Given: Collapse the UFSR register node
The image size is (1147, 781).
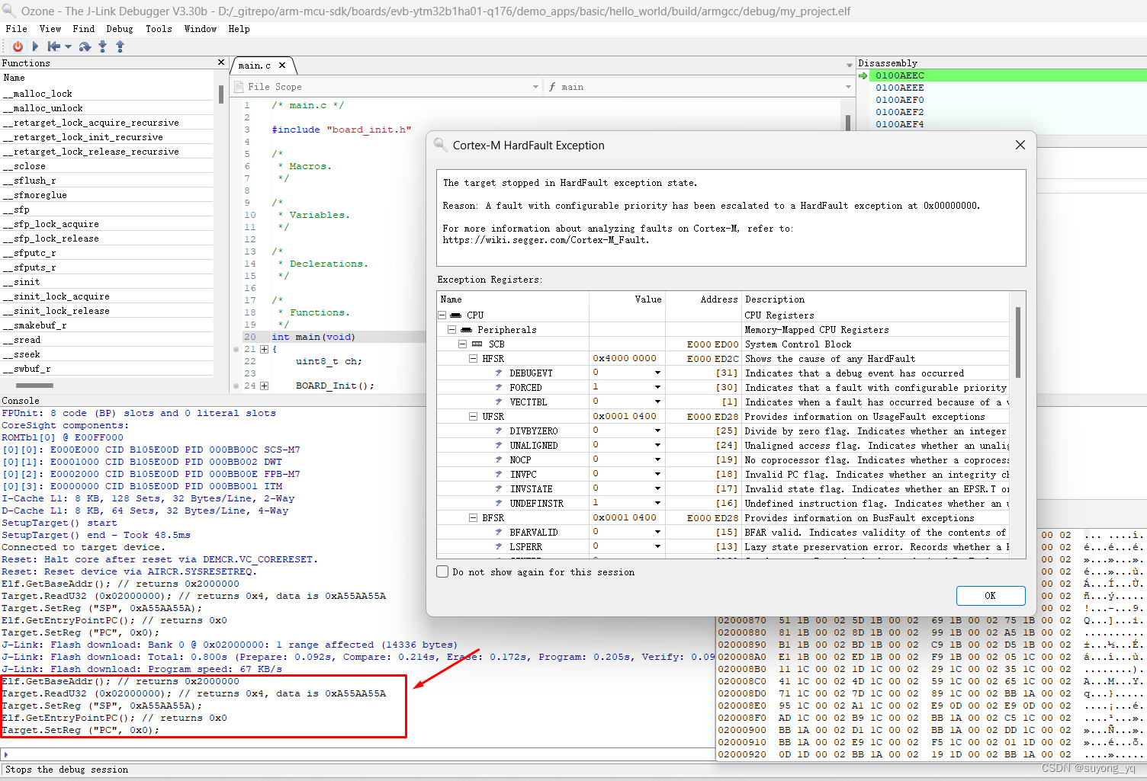Looking at the screenshot, I should tap(473, 416).
